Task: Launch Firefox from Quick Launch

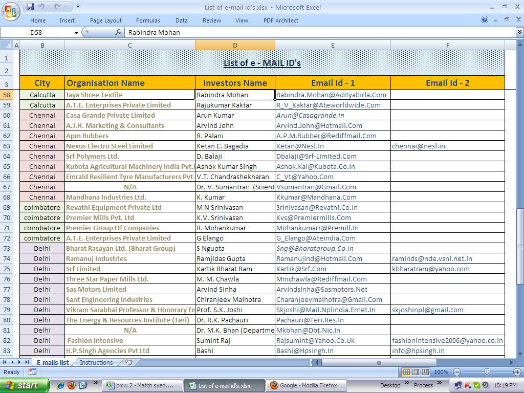Action: click(72, 385)
